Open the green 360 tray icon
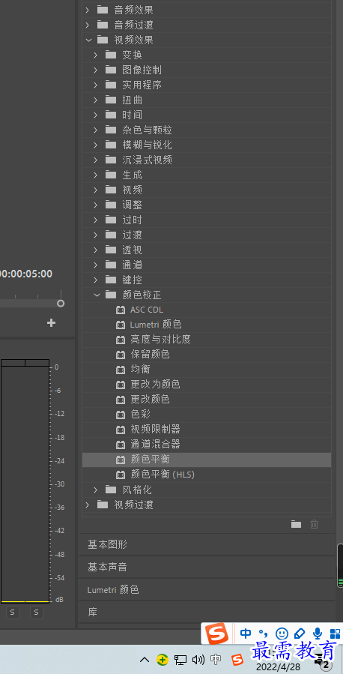This screenshot has height=674, width=343. coord(163,660)
